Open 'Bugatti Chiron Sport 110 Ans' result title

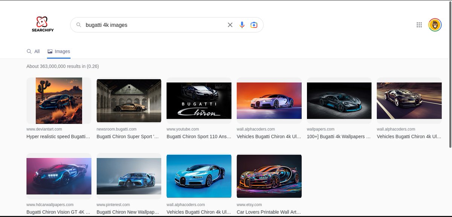point(199,137)
